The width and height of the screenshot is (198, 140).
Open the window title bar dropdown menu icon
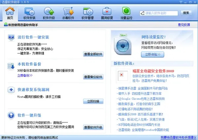point(181,2)
